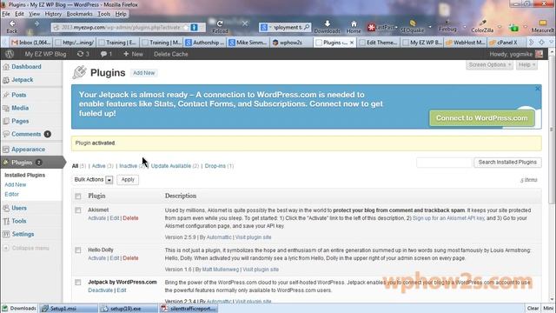Open the Bulk Actions dropdown
The height and width of the screenshot is (313, 556).
(93, 180)
